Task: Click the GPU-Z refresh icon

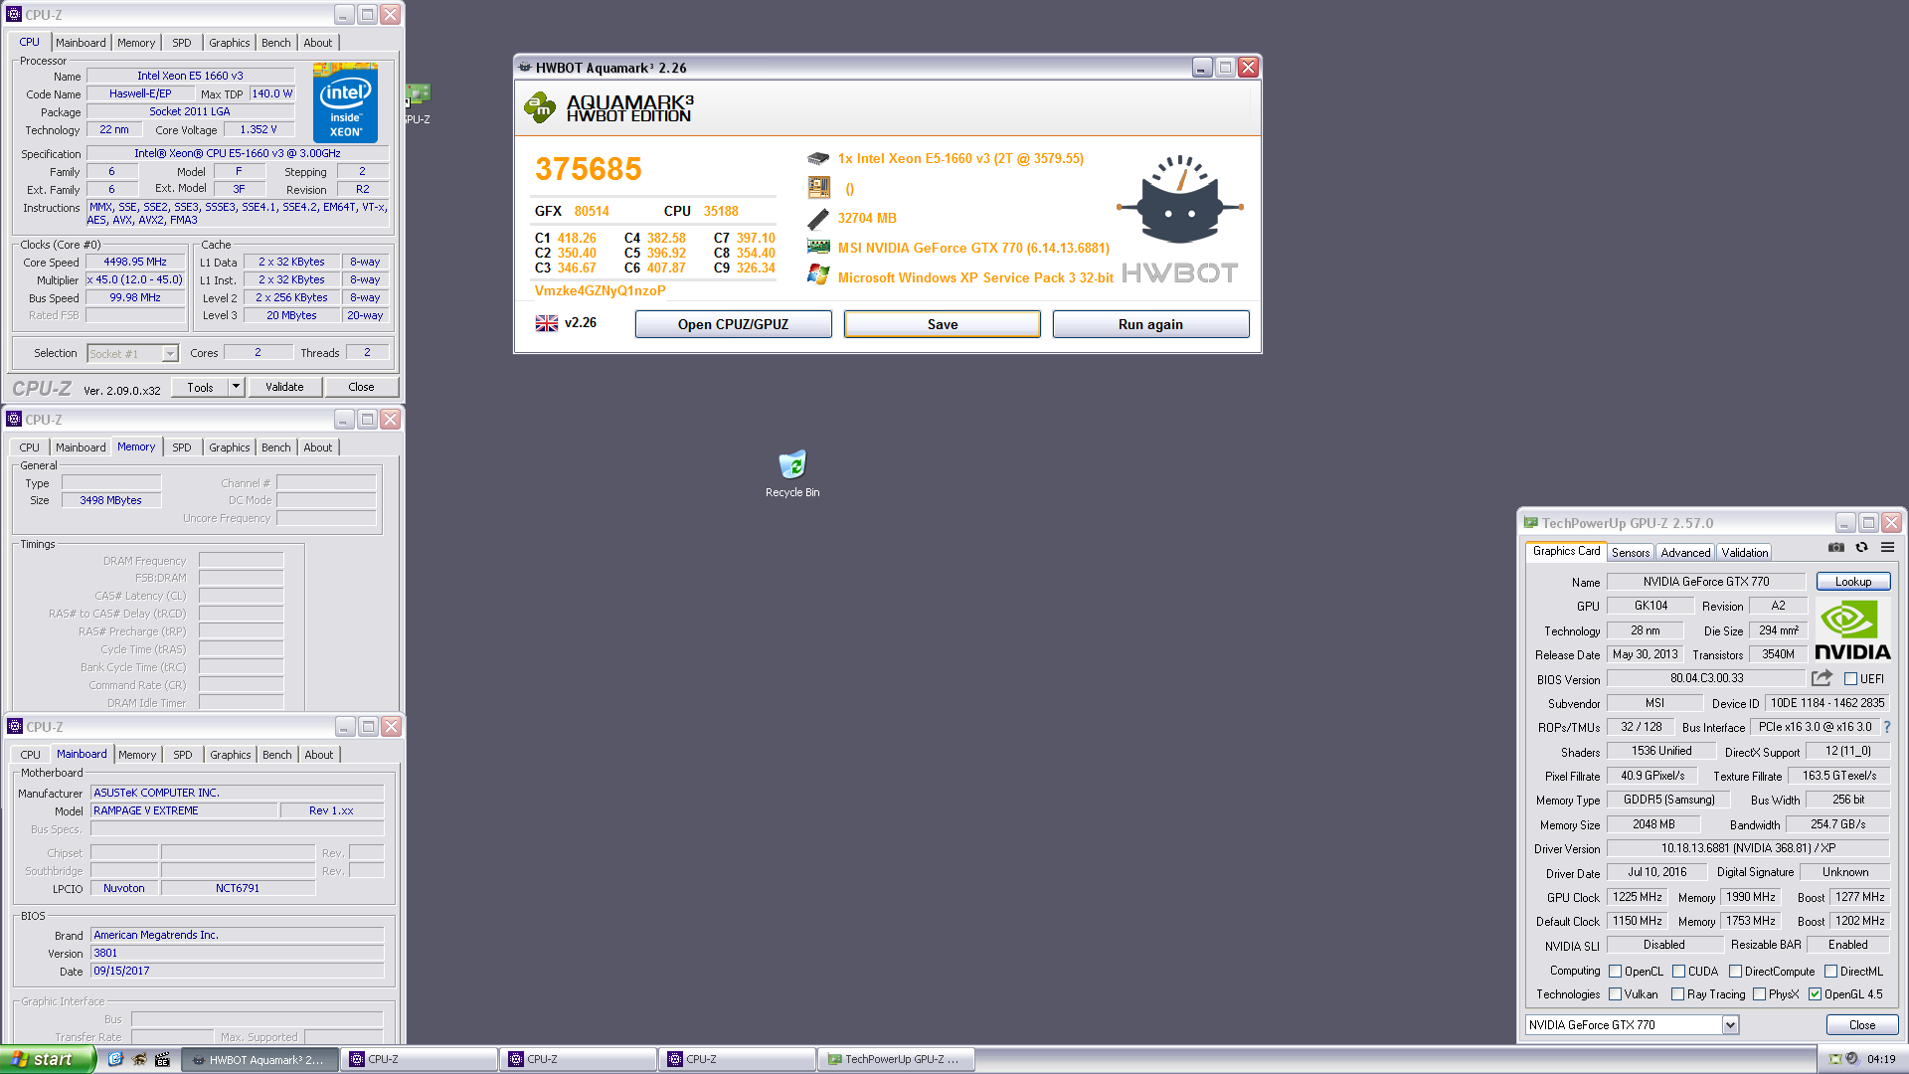Action: pos(1862,547)
